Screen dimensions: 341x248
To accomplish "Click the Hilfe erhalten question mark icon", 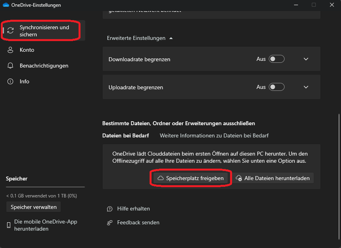I will coord(110,209).
